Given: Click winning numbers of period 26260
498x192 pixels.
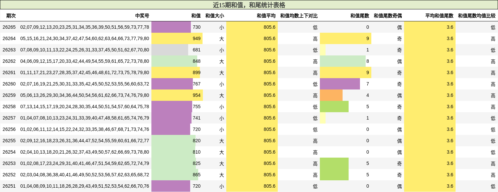Looking at the screenshot, I should (85, 84).
